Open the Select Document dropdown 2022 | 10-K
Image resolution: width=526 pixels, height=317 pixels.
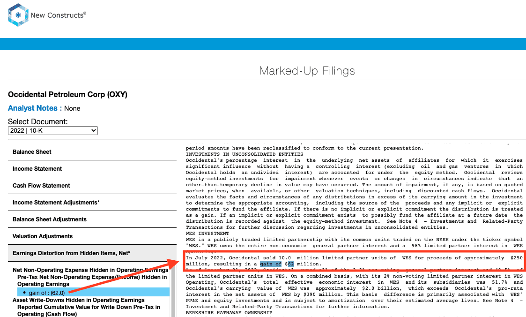tap(52, 131)
